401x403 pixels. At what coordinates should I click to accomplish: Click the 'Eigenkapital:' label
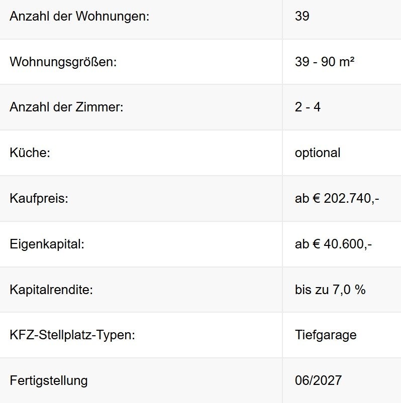click(x=47, y=244)
